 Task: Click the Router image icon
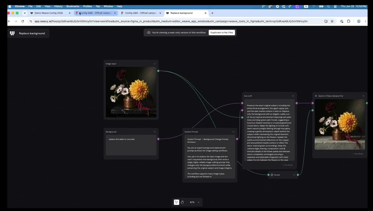coord(272,175)
